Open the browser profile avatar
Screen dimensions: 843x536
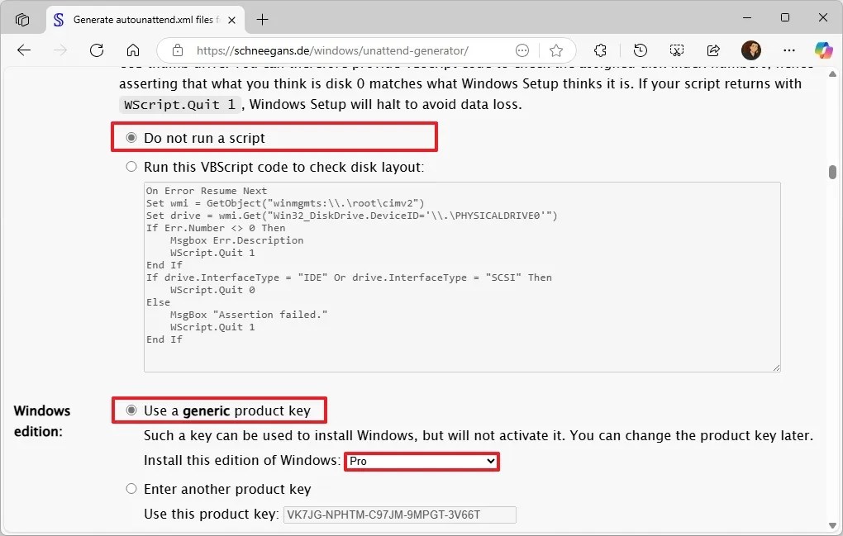coord(750,50)
